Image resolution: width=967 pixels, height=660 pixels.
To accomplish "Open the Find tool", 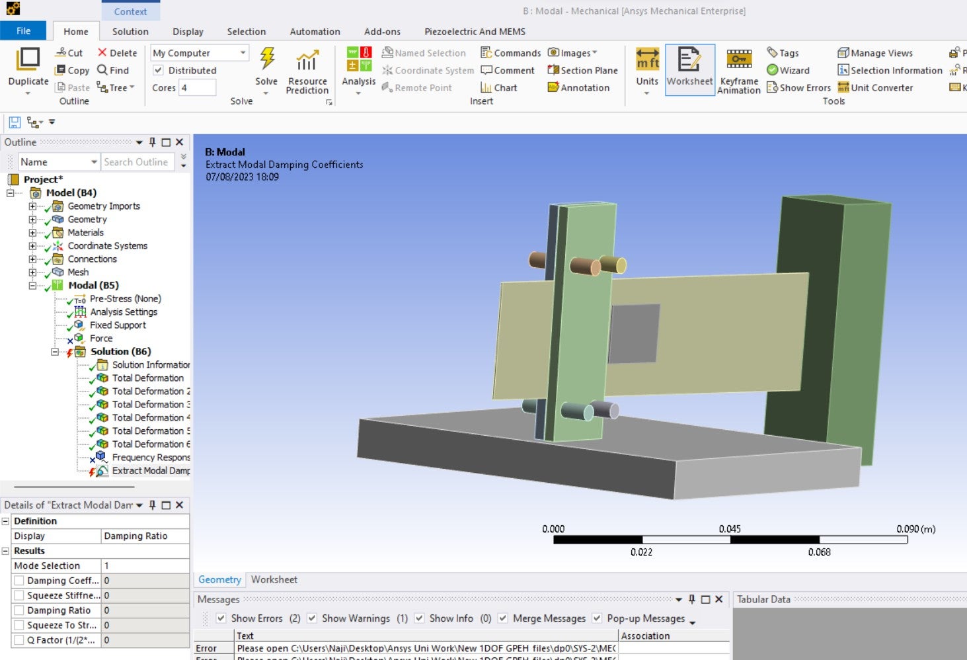I will pyautogui.click(x=112, y=70).
